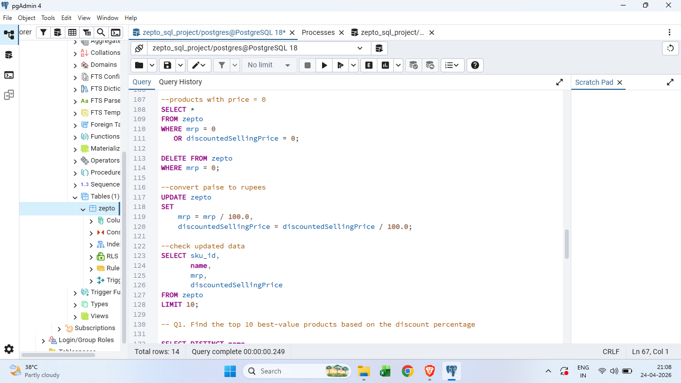Screen dimensions: 681x383
Task: Expand the query editor panel
Action: click(560, 82)
